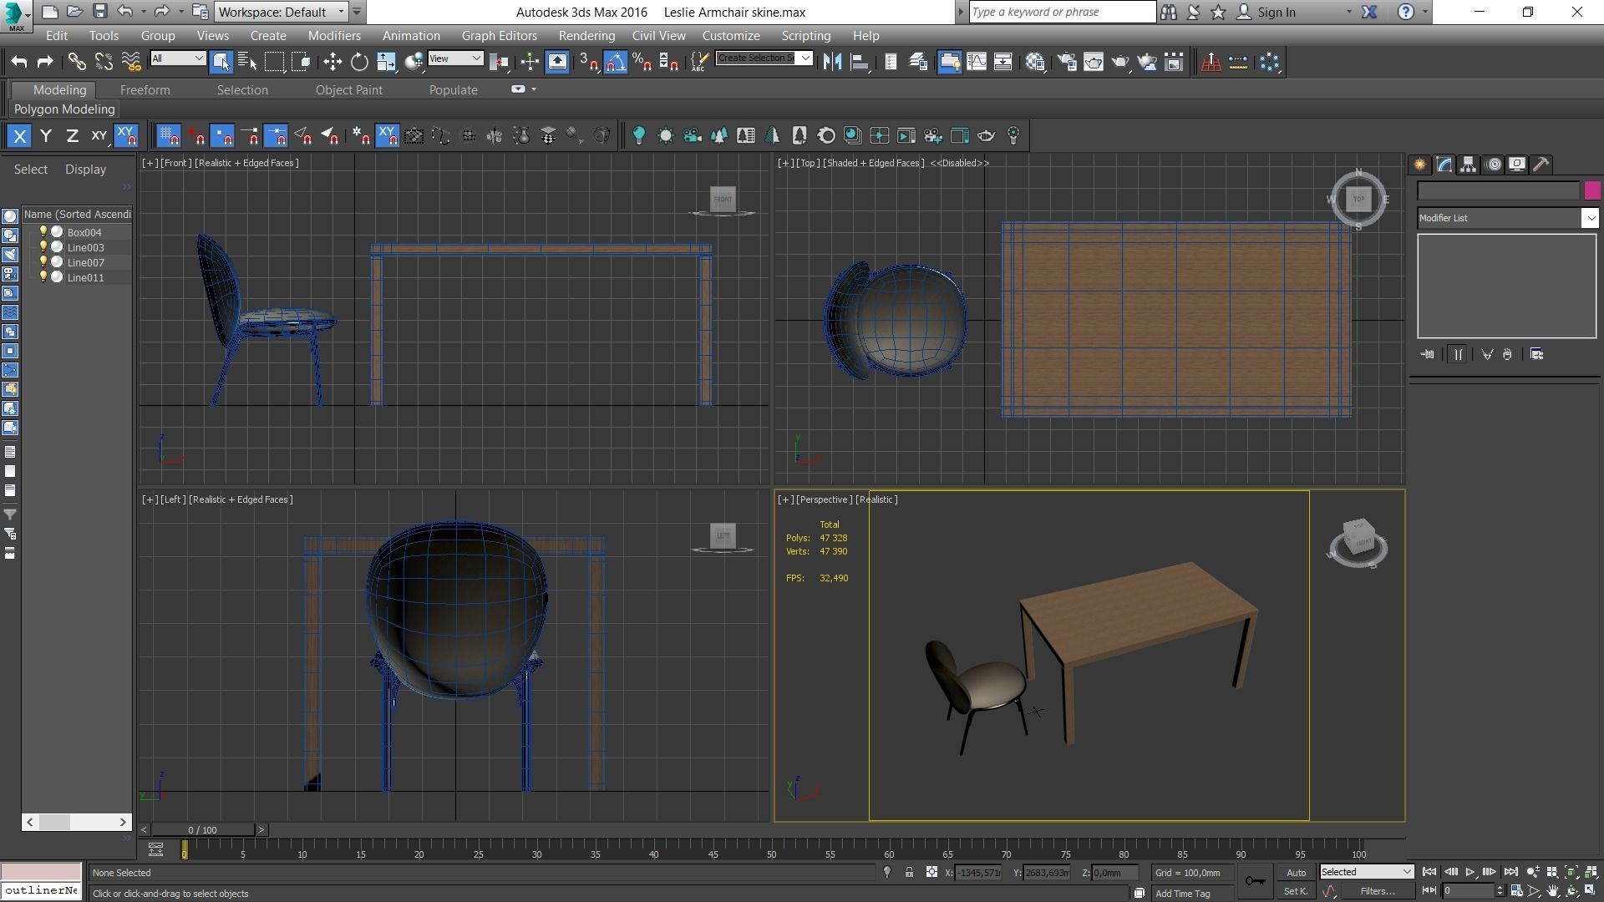Screen dimensions: 1604x902
Task: Click the scene explorer horizontal scrollbar
Action: (x=76, y=822)
